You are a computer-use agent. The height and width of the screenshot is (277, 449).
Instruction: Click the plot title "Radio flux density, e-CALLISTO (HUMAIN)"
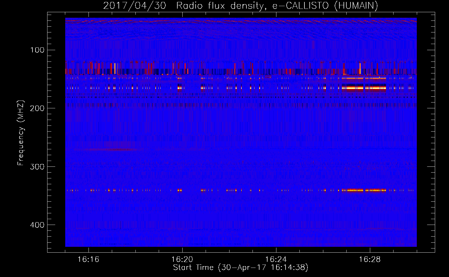[277, 6]
